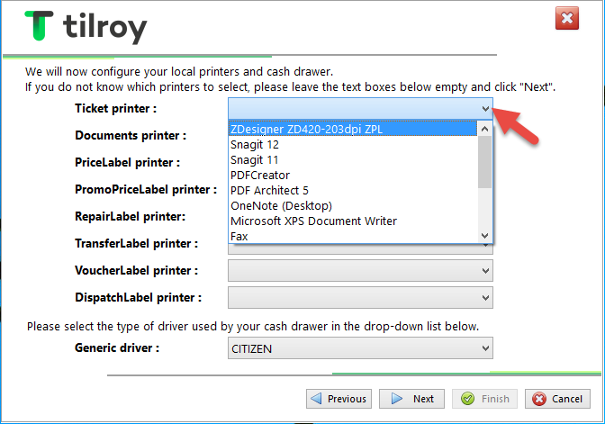Expand the DispatchLabel printer dropdown
Viewport: 605px width, 424px height.
360,297
